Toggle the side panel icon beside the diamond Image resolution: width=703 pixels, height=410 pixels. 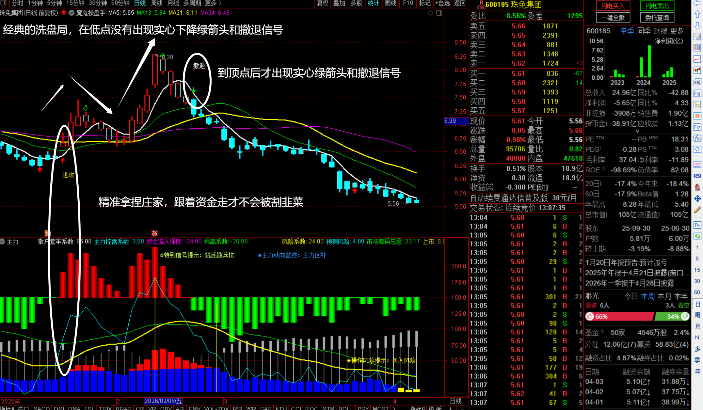(439, 13)
